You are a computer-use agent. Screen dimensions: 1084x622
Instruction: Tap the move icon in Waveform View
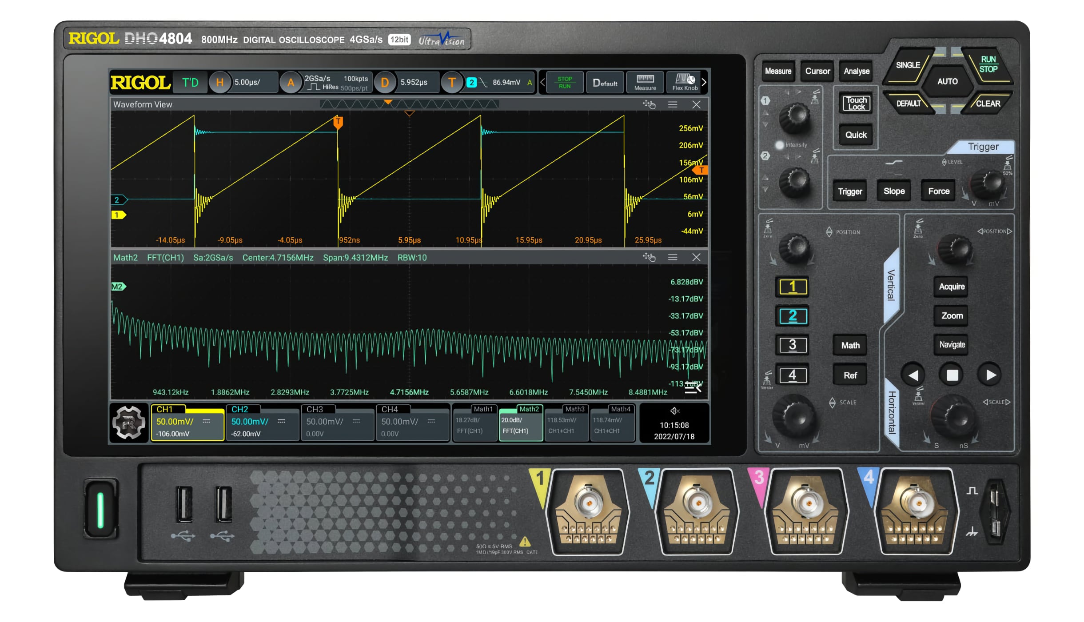tap(649, 104)
